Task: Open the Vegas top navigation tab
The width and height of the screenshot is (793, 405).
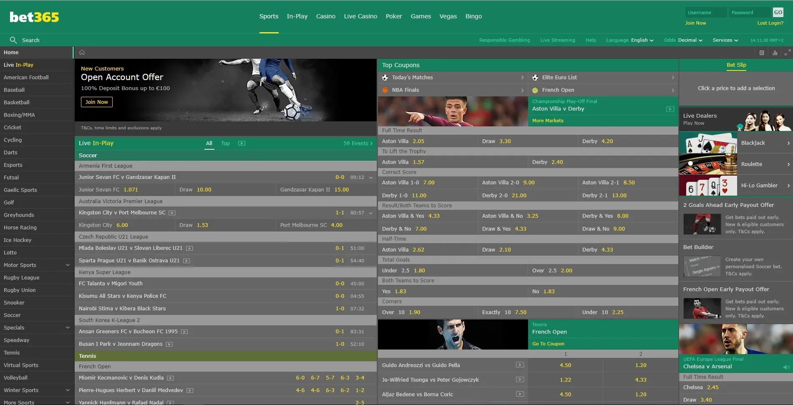Action: tap(448, 16)
